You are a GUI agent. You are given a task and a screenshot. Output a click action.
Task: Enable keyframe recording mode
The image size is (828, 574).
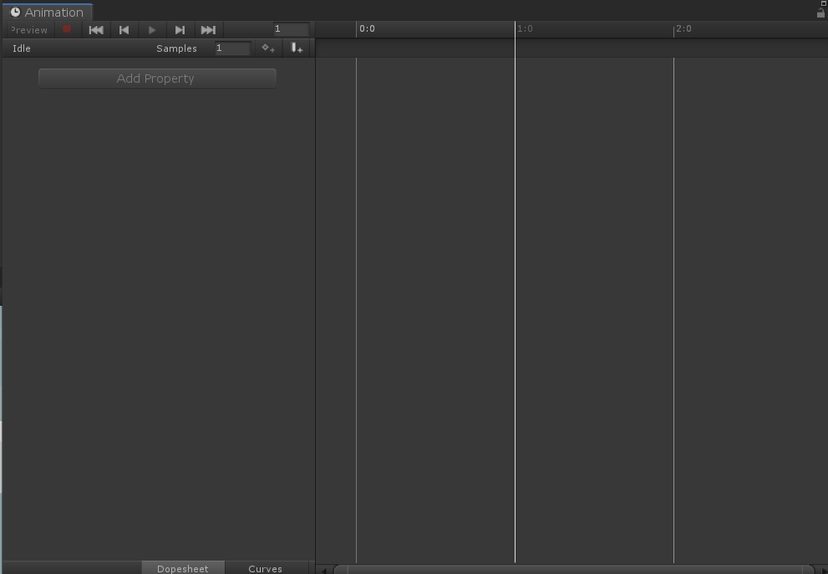point(68,29)
